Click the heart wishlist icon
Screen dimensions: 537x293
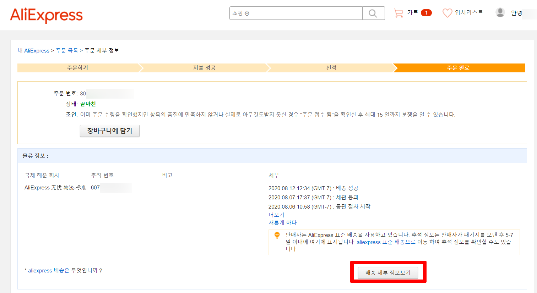447,13
